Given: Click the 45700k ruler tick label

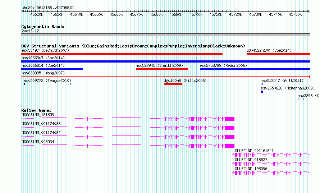Looking at the screenshot, I should click(x=196, y=14).
